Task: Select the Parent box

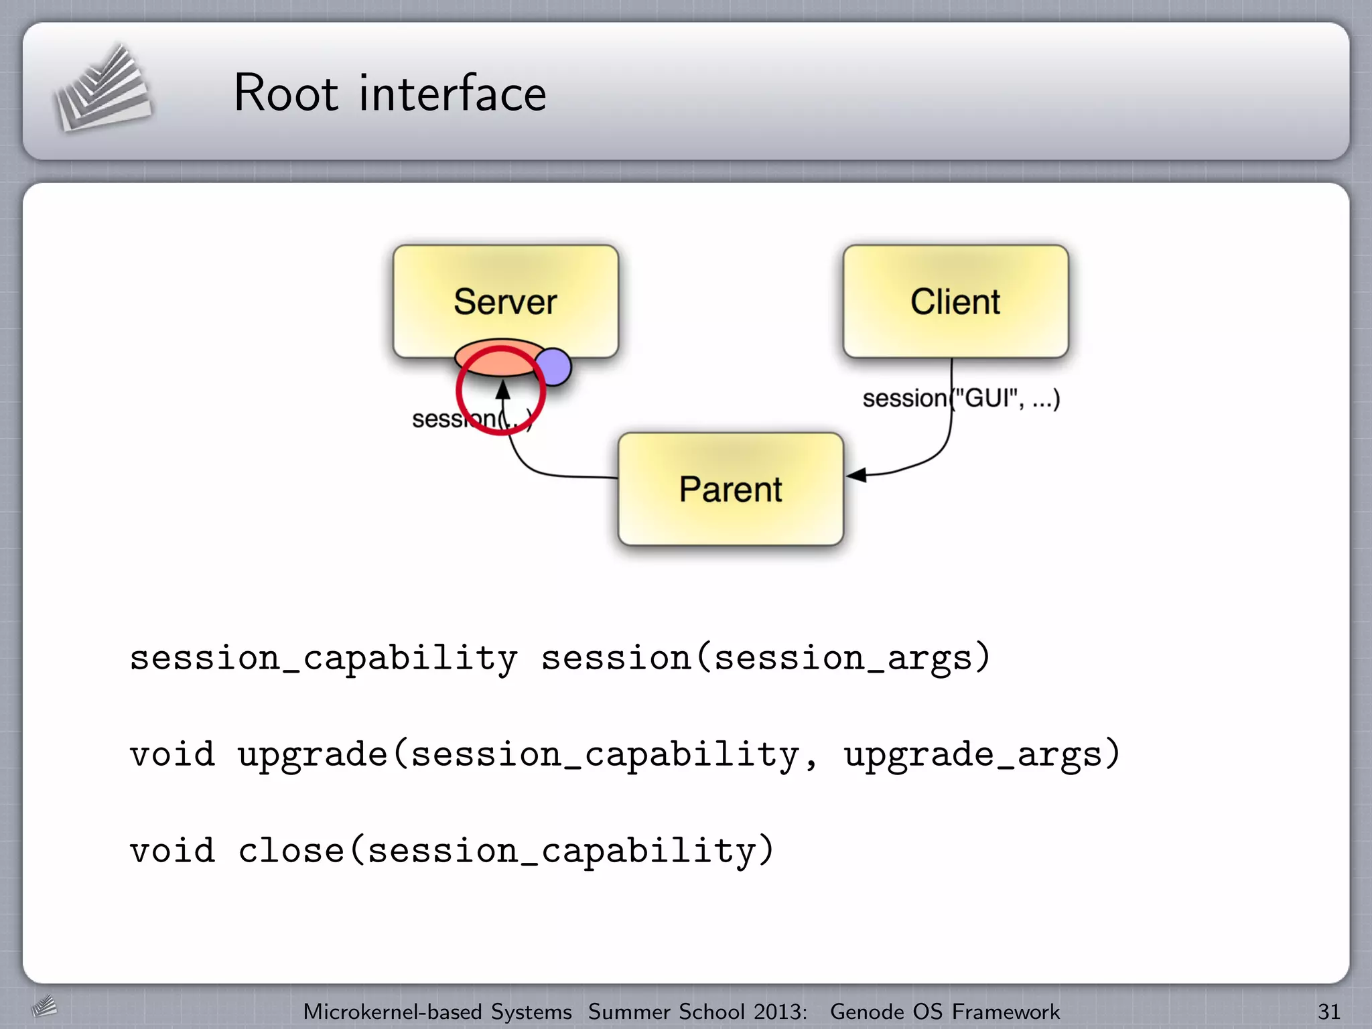Action: pos(730,489)
